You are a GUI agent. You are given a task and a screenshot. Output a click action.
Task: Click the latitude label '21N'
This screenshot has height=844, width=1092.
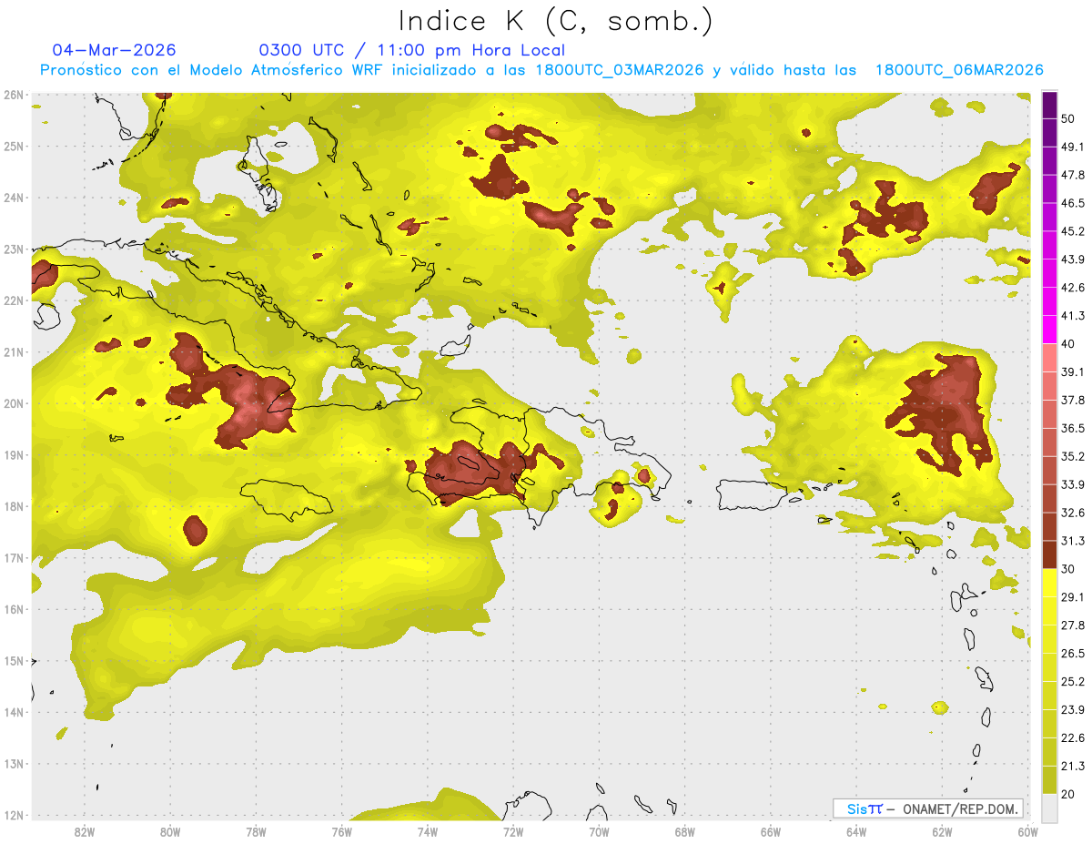coord(14,351)
